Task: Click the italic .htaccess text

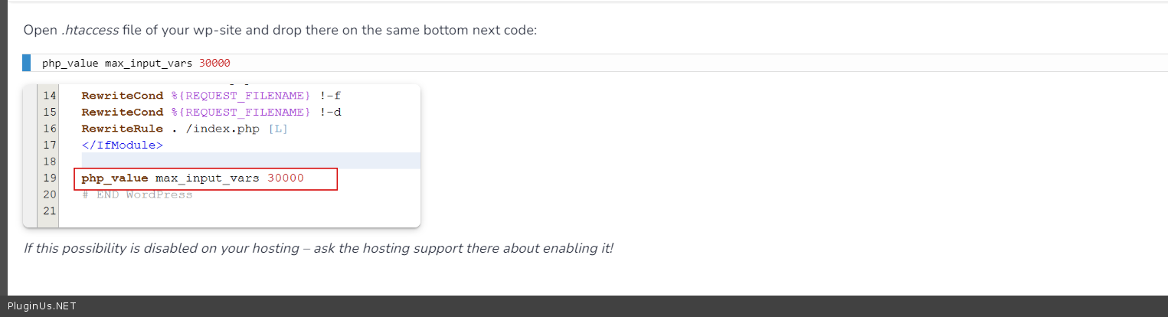Action: 90,30
